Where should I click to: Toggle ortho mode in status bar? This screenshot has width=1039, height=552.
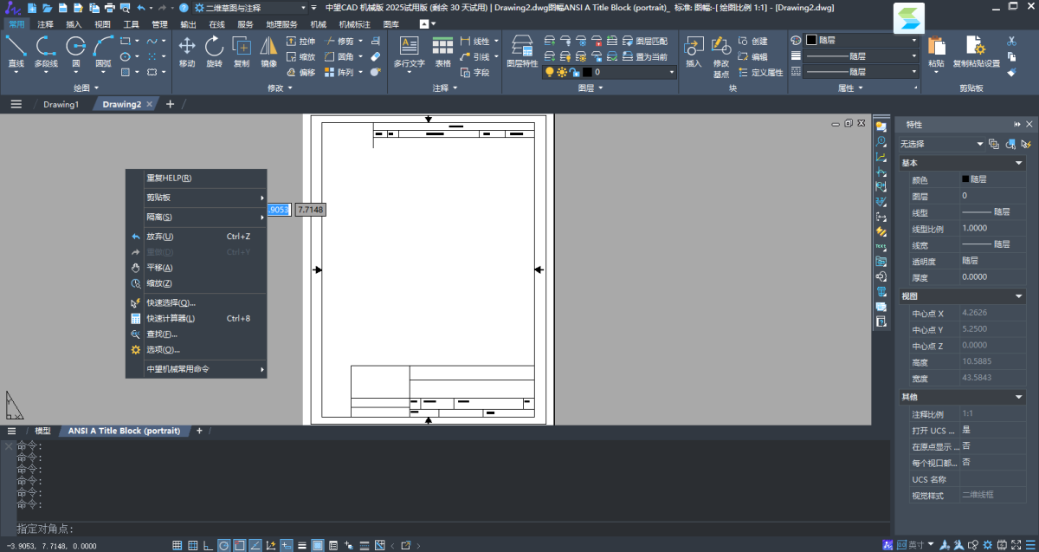pos(208,545)
